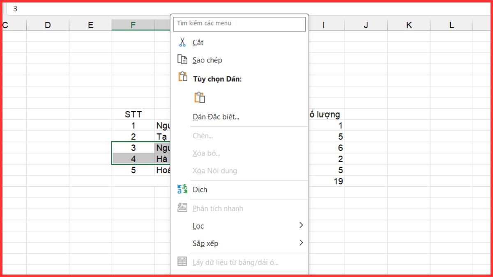Select column F header
The height and width of the screenshot is (277, 493).
pyautogui.click(x=133, y=25)
